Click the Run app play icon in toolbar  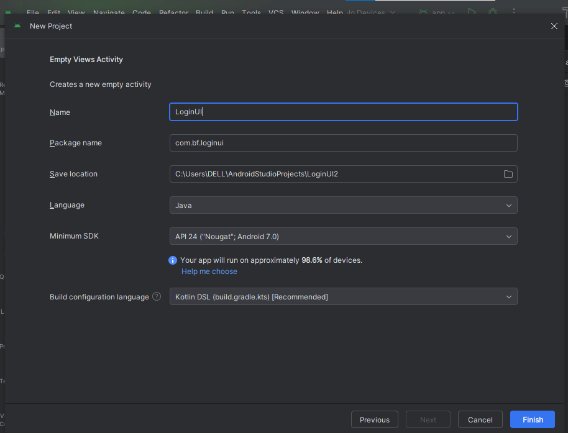(x=472, y=12)
